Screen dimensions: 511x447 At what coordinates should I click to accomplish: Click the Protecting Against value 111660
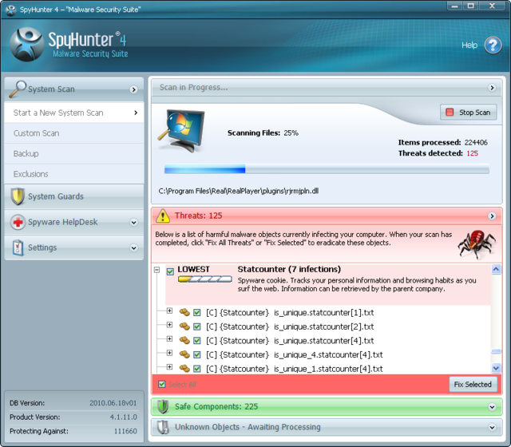coord(125,431)
